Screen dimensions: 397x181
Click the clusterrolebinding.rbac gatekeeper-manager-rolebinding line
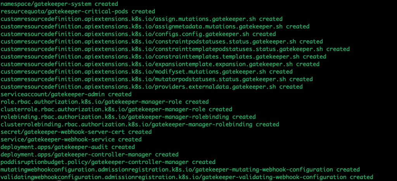[140, 125]
